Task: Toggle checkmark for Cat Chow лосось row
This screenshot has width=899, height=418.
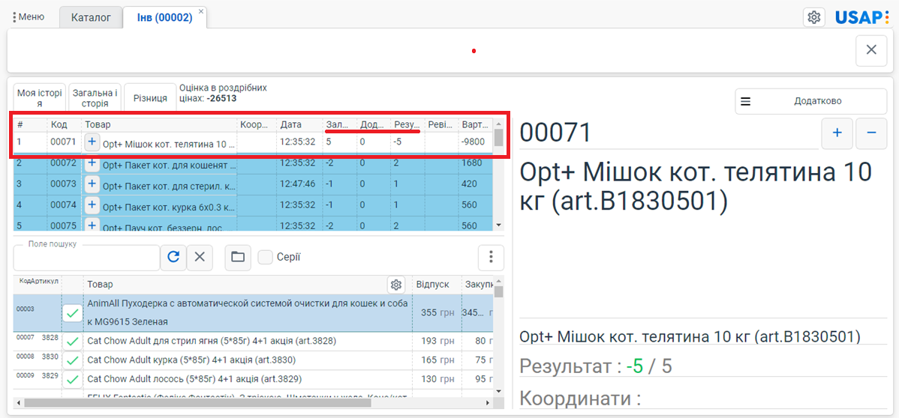Action: click(x=72, y=380)
